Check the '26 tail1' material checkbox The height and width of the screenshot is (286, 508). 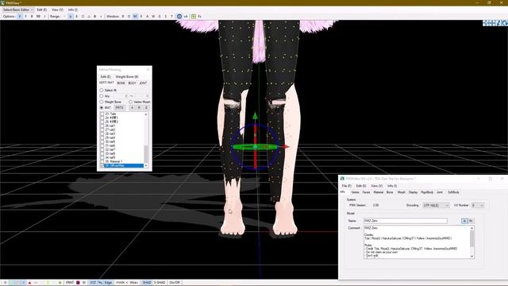coord(102,126)
